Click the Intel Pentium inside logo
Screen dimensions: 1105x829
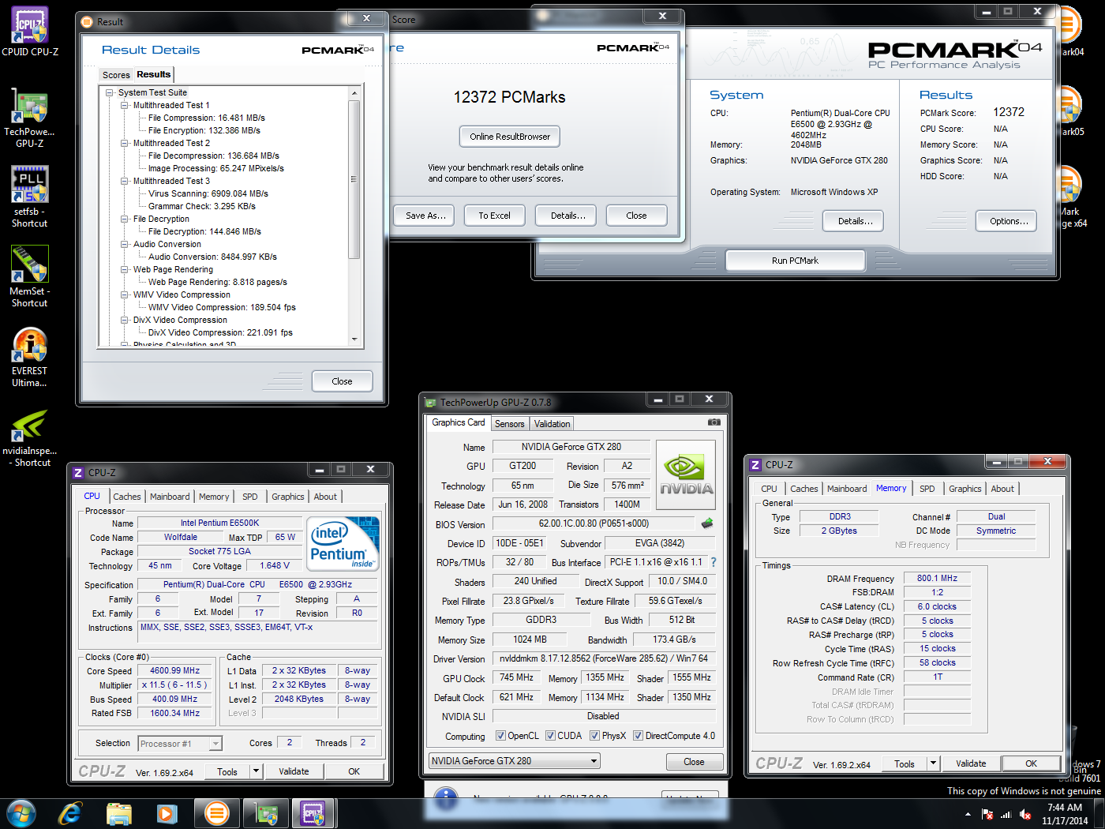click(343, 543)
